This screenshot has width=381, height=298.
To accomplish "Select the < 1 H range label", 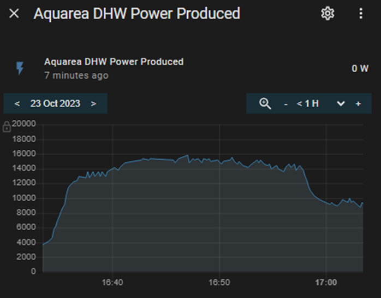I will click(308, 103).
